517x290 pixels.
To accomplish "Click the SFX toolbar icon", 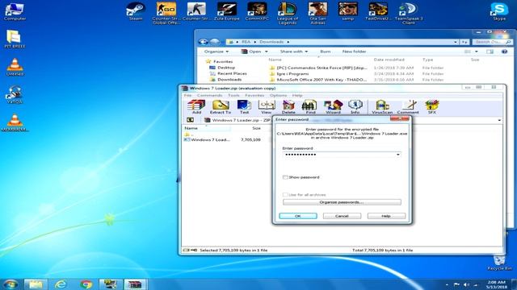I will coord(432,107).
